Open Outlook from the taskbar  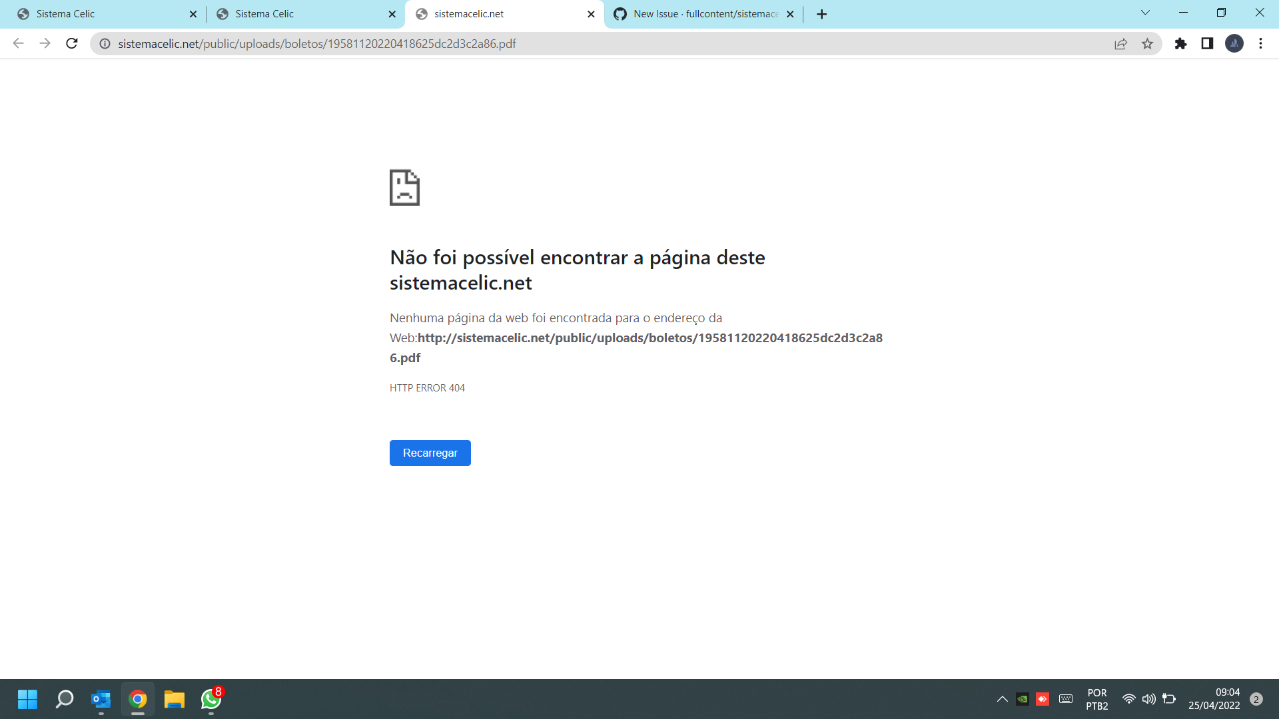point(101,699)
